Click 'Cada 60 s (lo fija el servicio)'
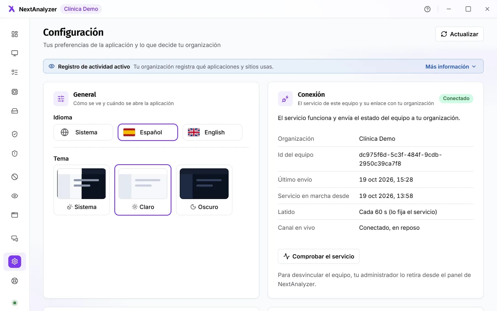 pyautogui.click(x=398, y=212)
